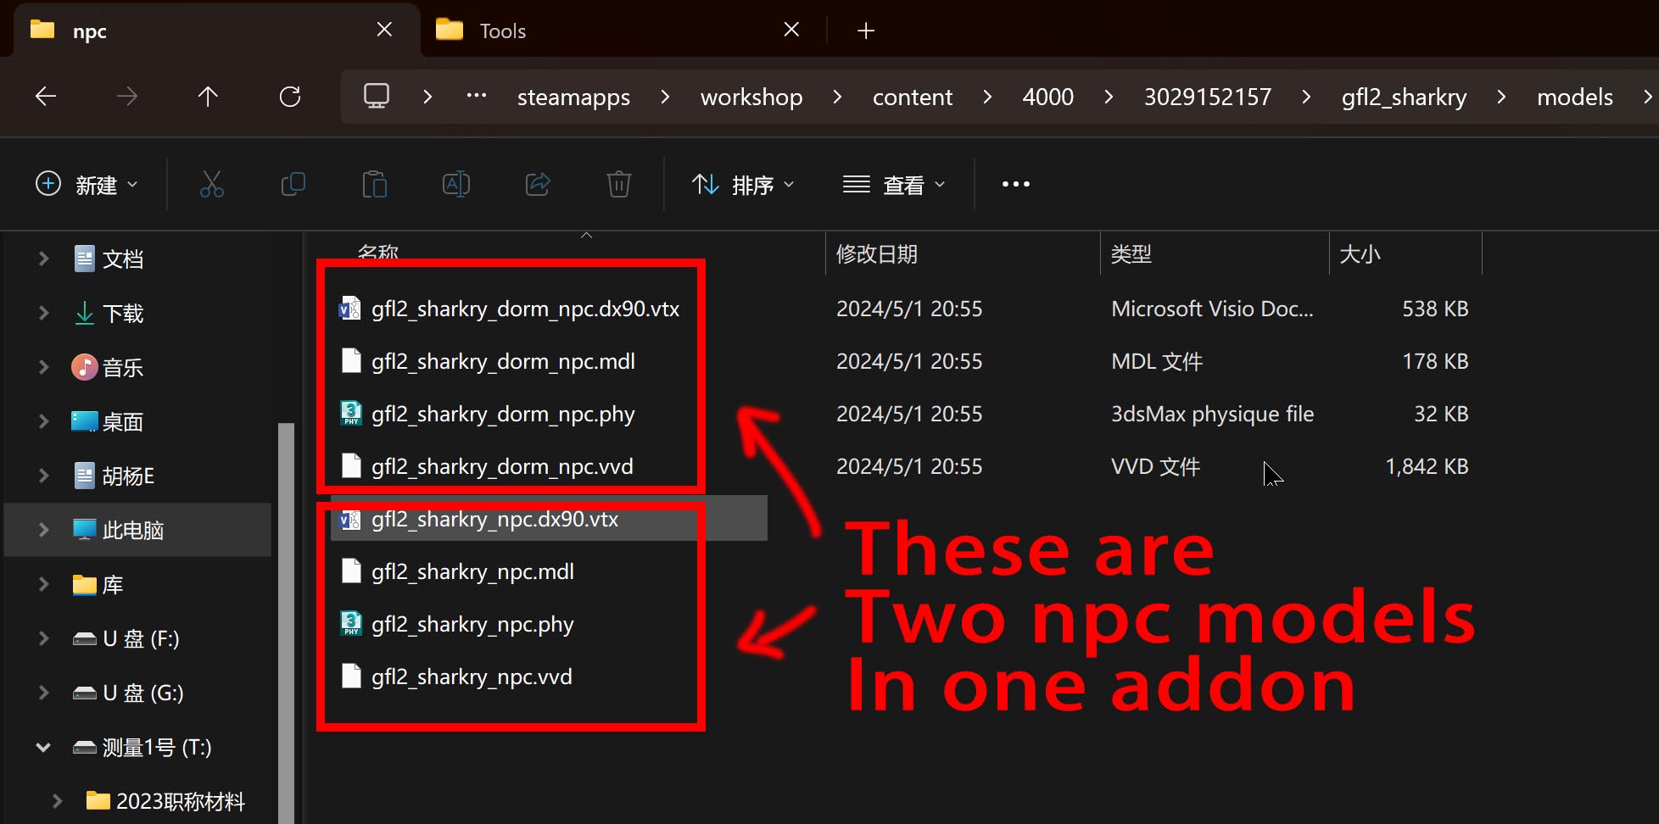Image resolution: width=1659 pixels, height=824 pixels.
Task: Go back to the previous folder
Action: [x=46, y=97]
